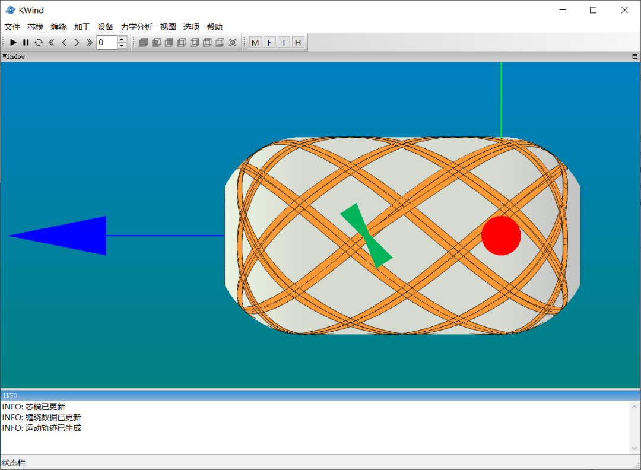Select the first solid cube view icon
Image resolution: width=641 pixels, height=470 pixels.
[x=143, y=42]
